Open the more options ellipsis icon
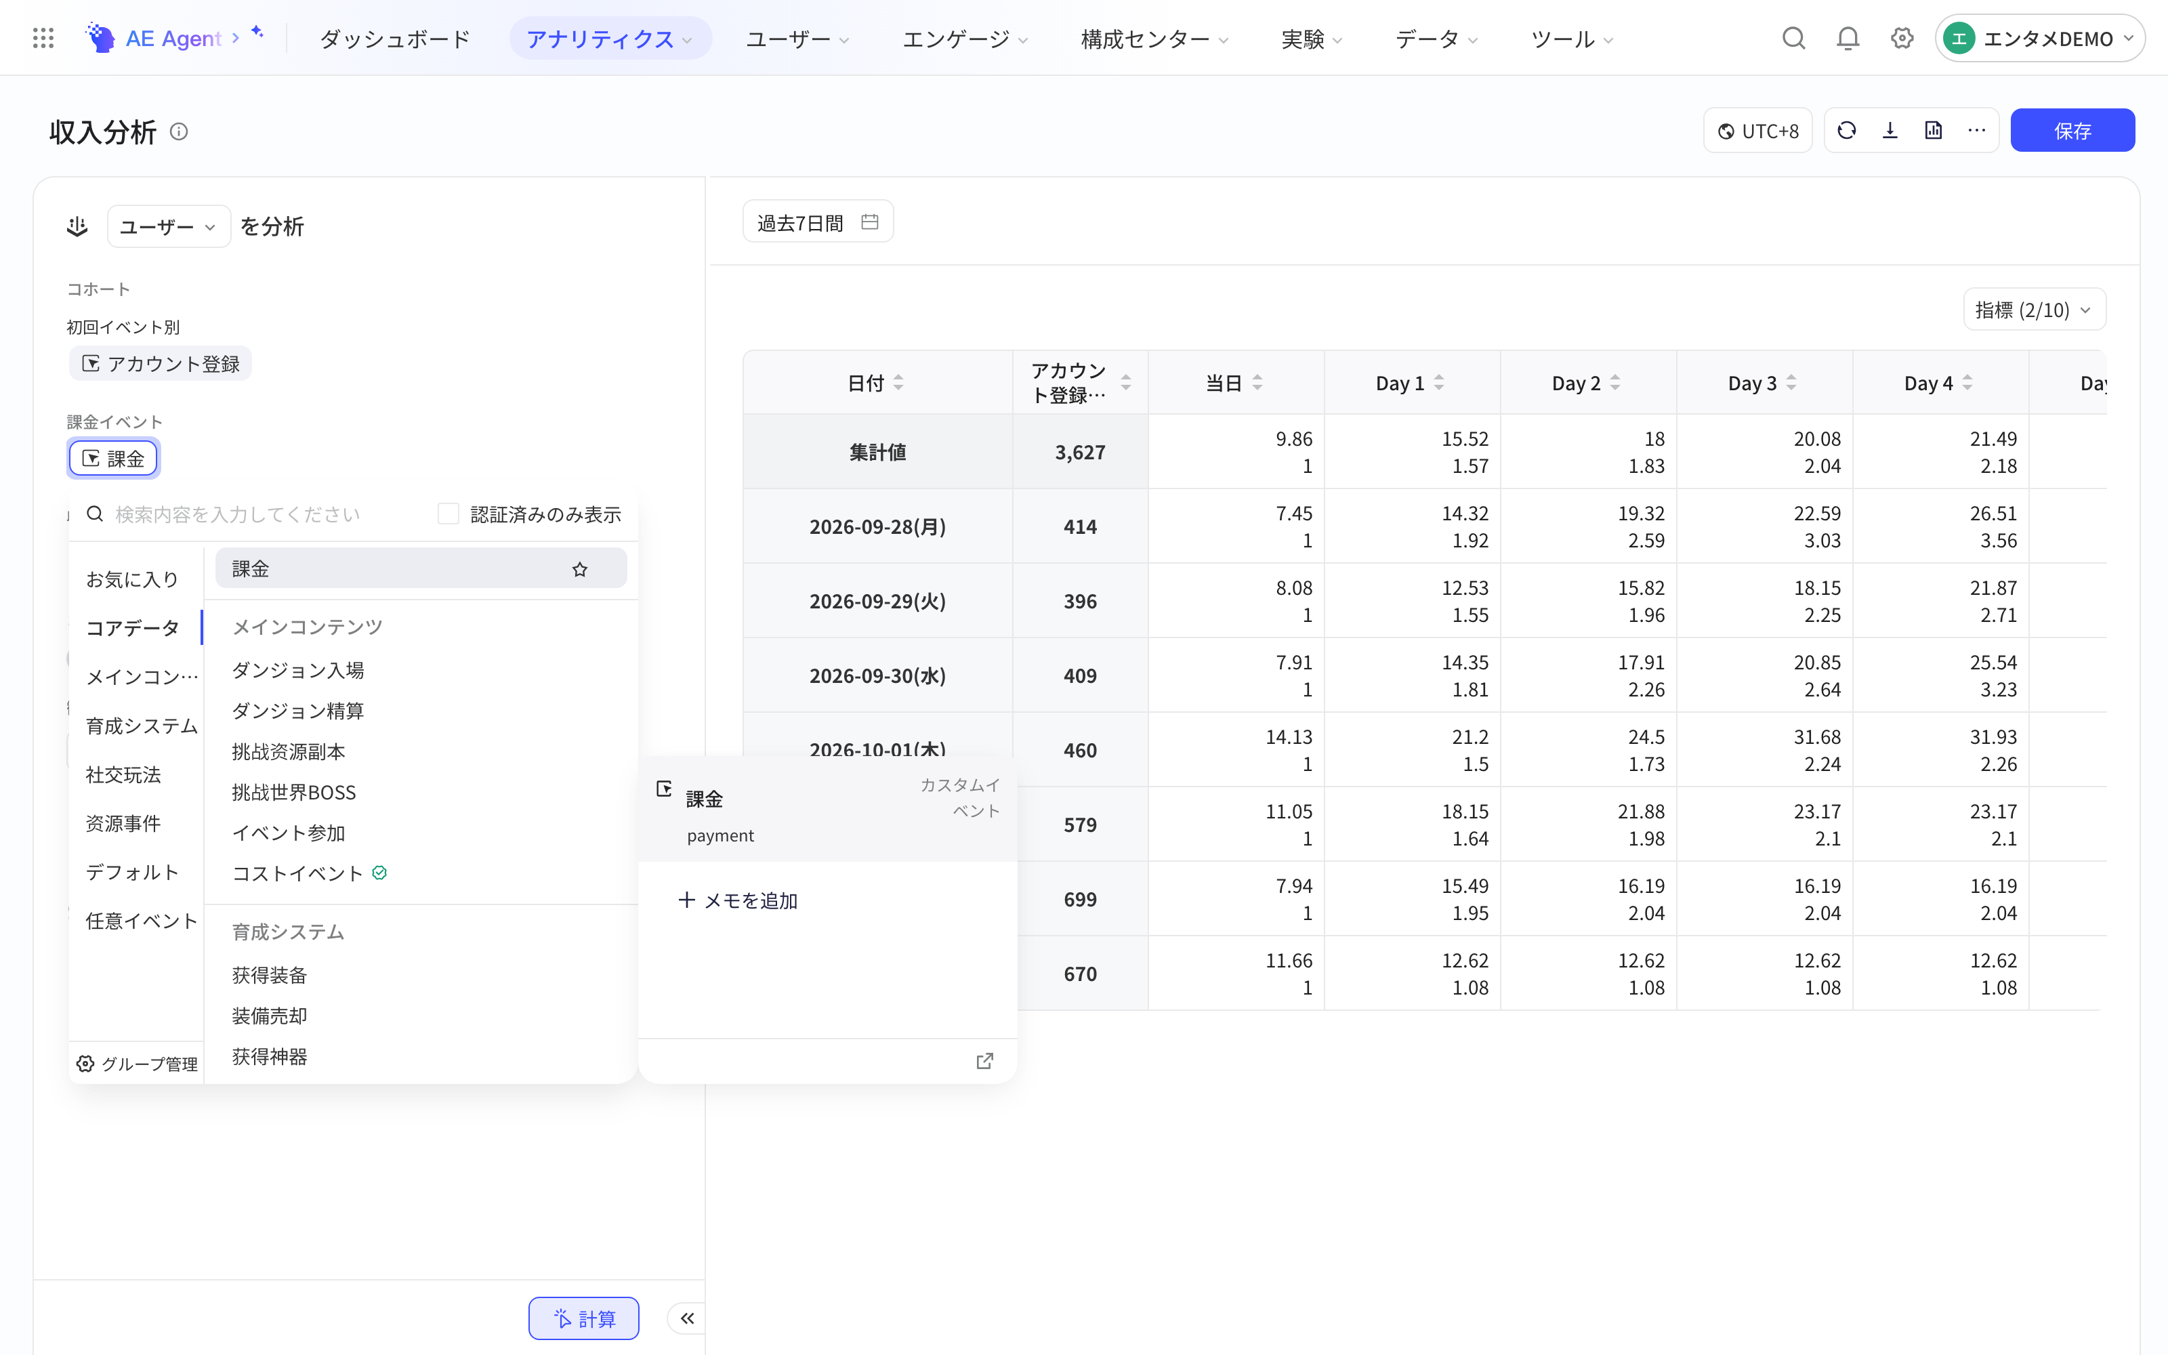2168x1355 pixels. [1976, 131]
